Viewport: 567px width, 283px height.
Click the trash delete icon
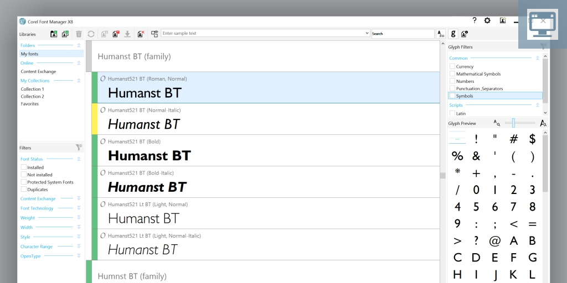79,34
